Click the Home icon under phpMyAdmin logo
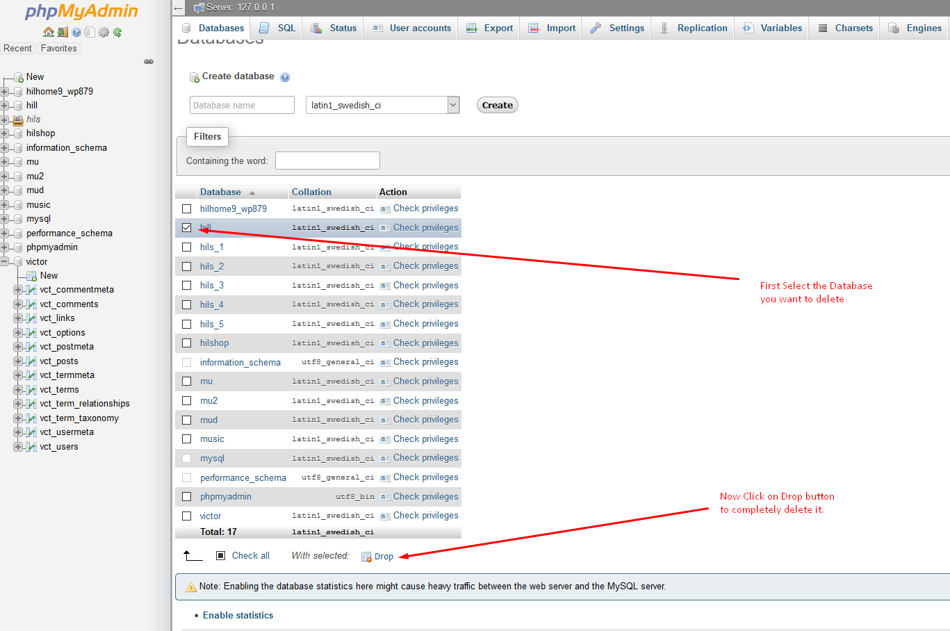This screenshot has height=631, width=950. [49, 32]
